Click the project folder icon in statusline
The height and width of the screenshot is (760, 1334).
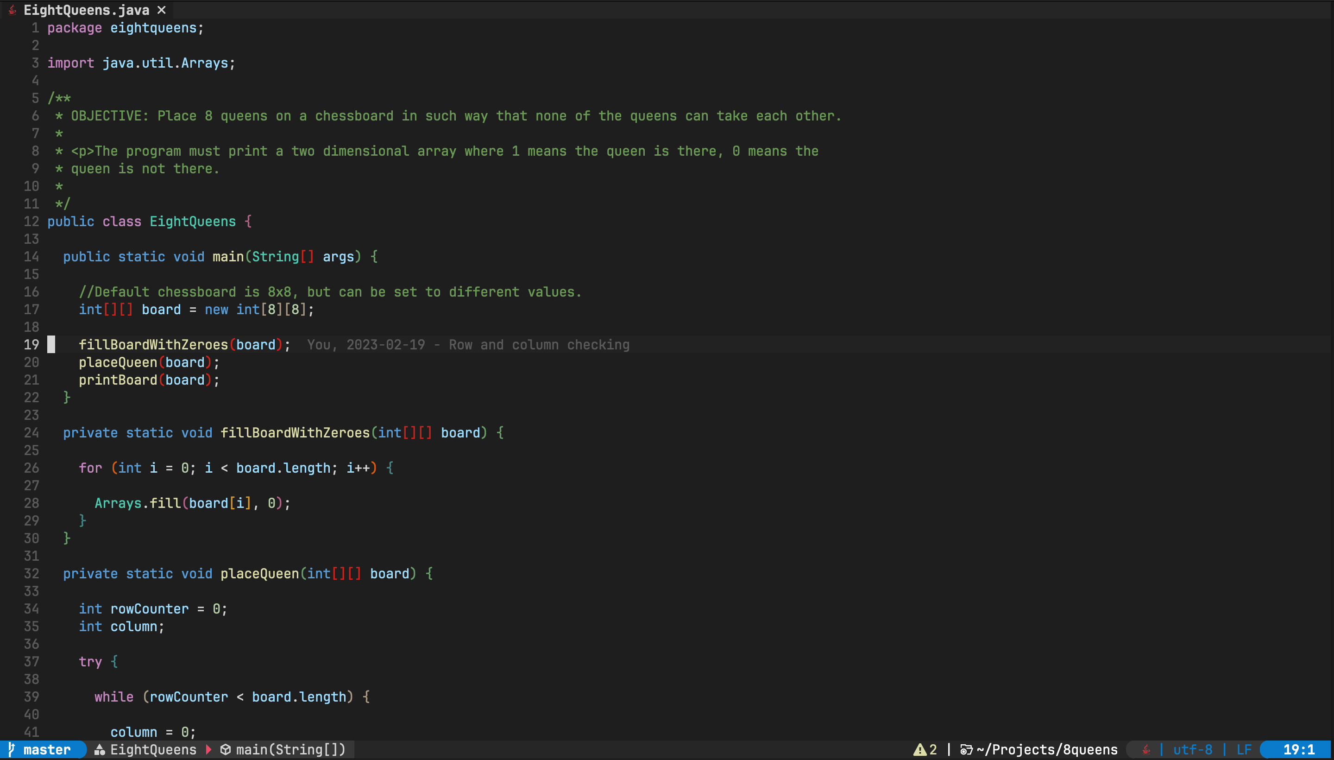tap(966, 749)
